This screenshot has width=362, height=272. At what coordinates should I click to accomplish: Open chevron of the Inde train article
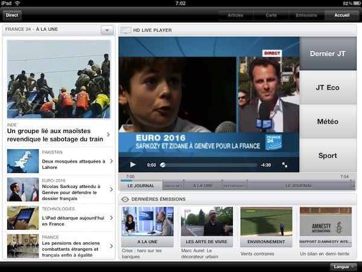109,134
